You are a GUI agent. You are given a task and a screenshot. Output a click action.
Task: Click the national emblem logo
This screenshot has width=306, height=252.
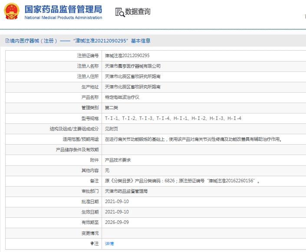12,11
